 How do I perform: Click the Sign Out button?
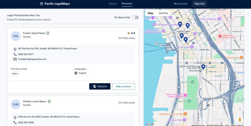click(199, 4)
